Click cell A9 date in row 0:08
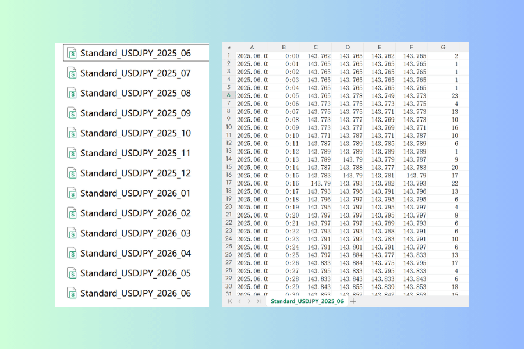The height and width of the screenshot is (349, 524). pyautogui.click(x=252, y=120)
